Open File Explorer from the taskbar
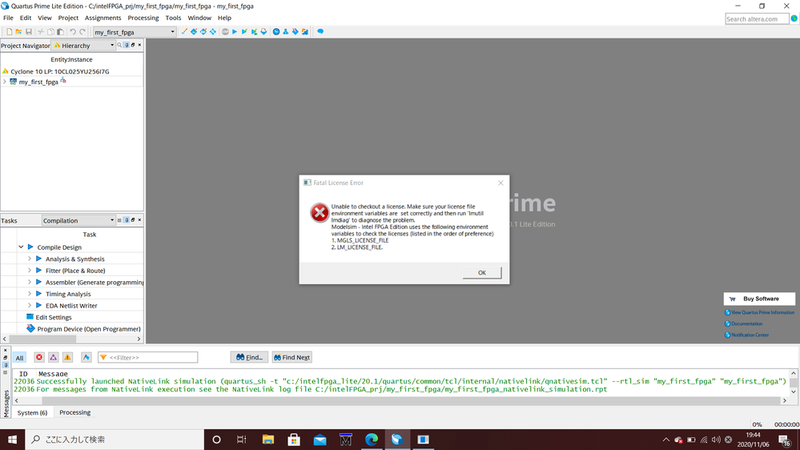 pyautogui.click(x=267, y=440)
